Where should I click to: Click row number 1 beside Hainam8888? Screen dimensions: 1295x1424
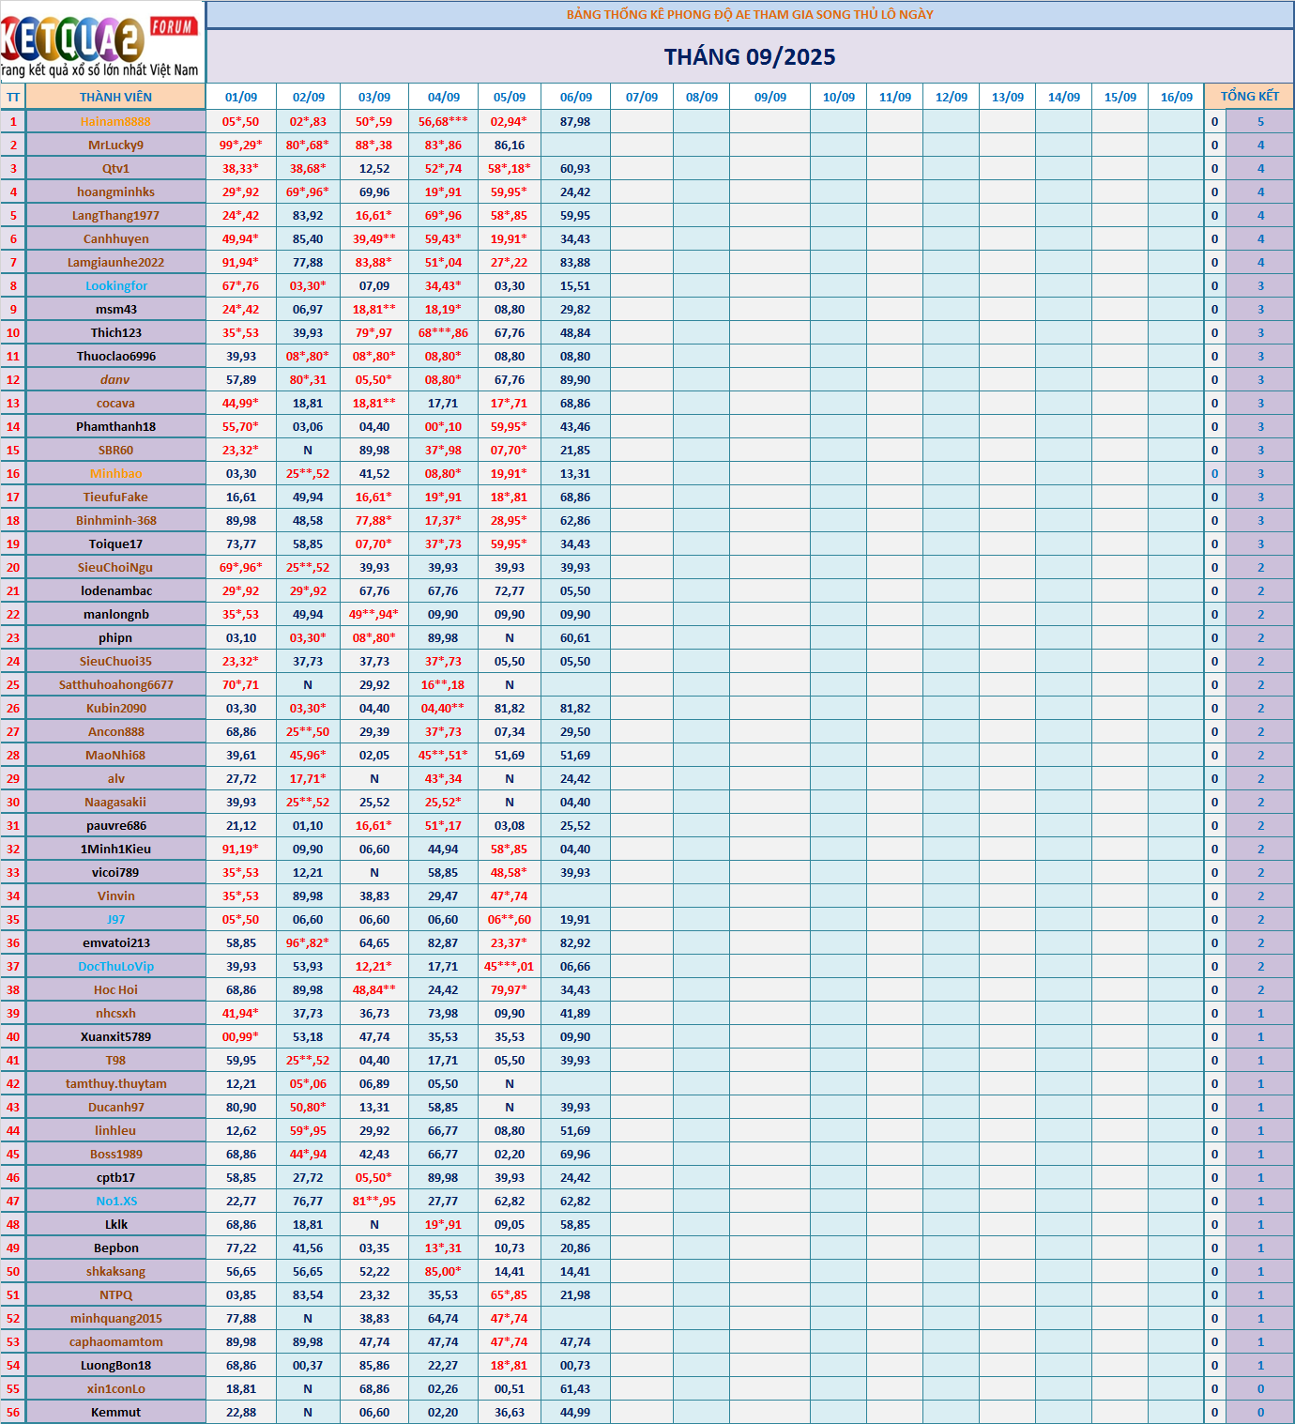coord(13,121)
